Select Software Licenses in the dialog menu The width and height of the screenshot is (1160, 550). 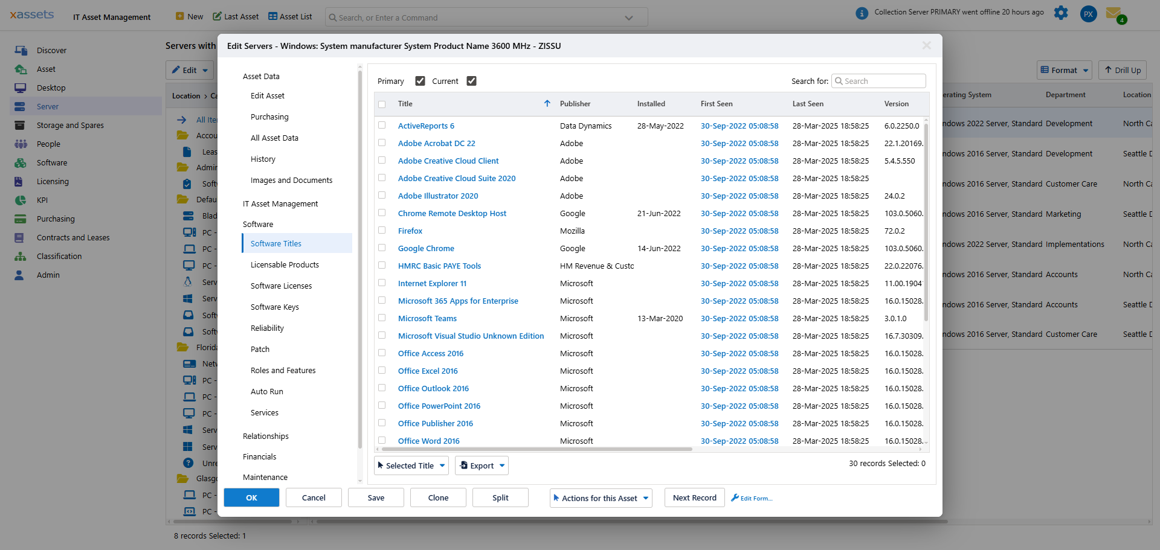tap(281, 286)
